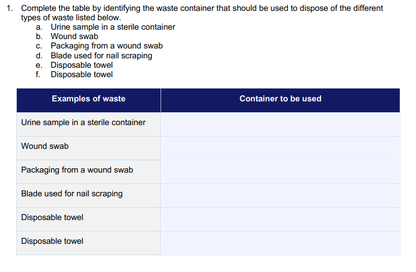
Task: Select the 'Packaging from a wound swab' table cell
Action: pos(88,172)
